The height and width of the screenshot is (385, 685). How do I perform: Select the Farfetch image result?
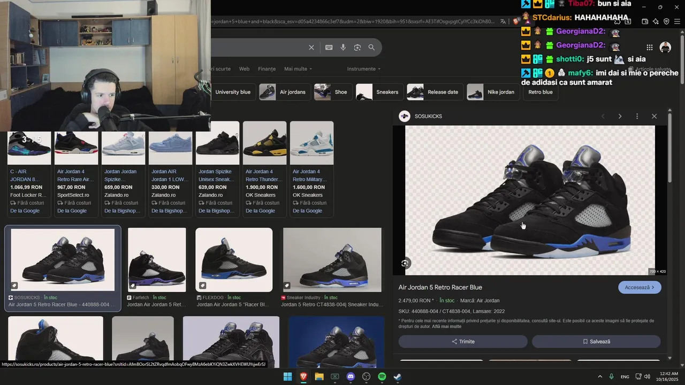click(x=157, y=268)
